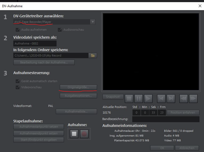
Task: Click the transport stop button
Action: (129, 99)
